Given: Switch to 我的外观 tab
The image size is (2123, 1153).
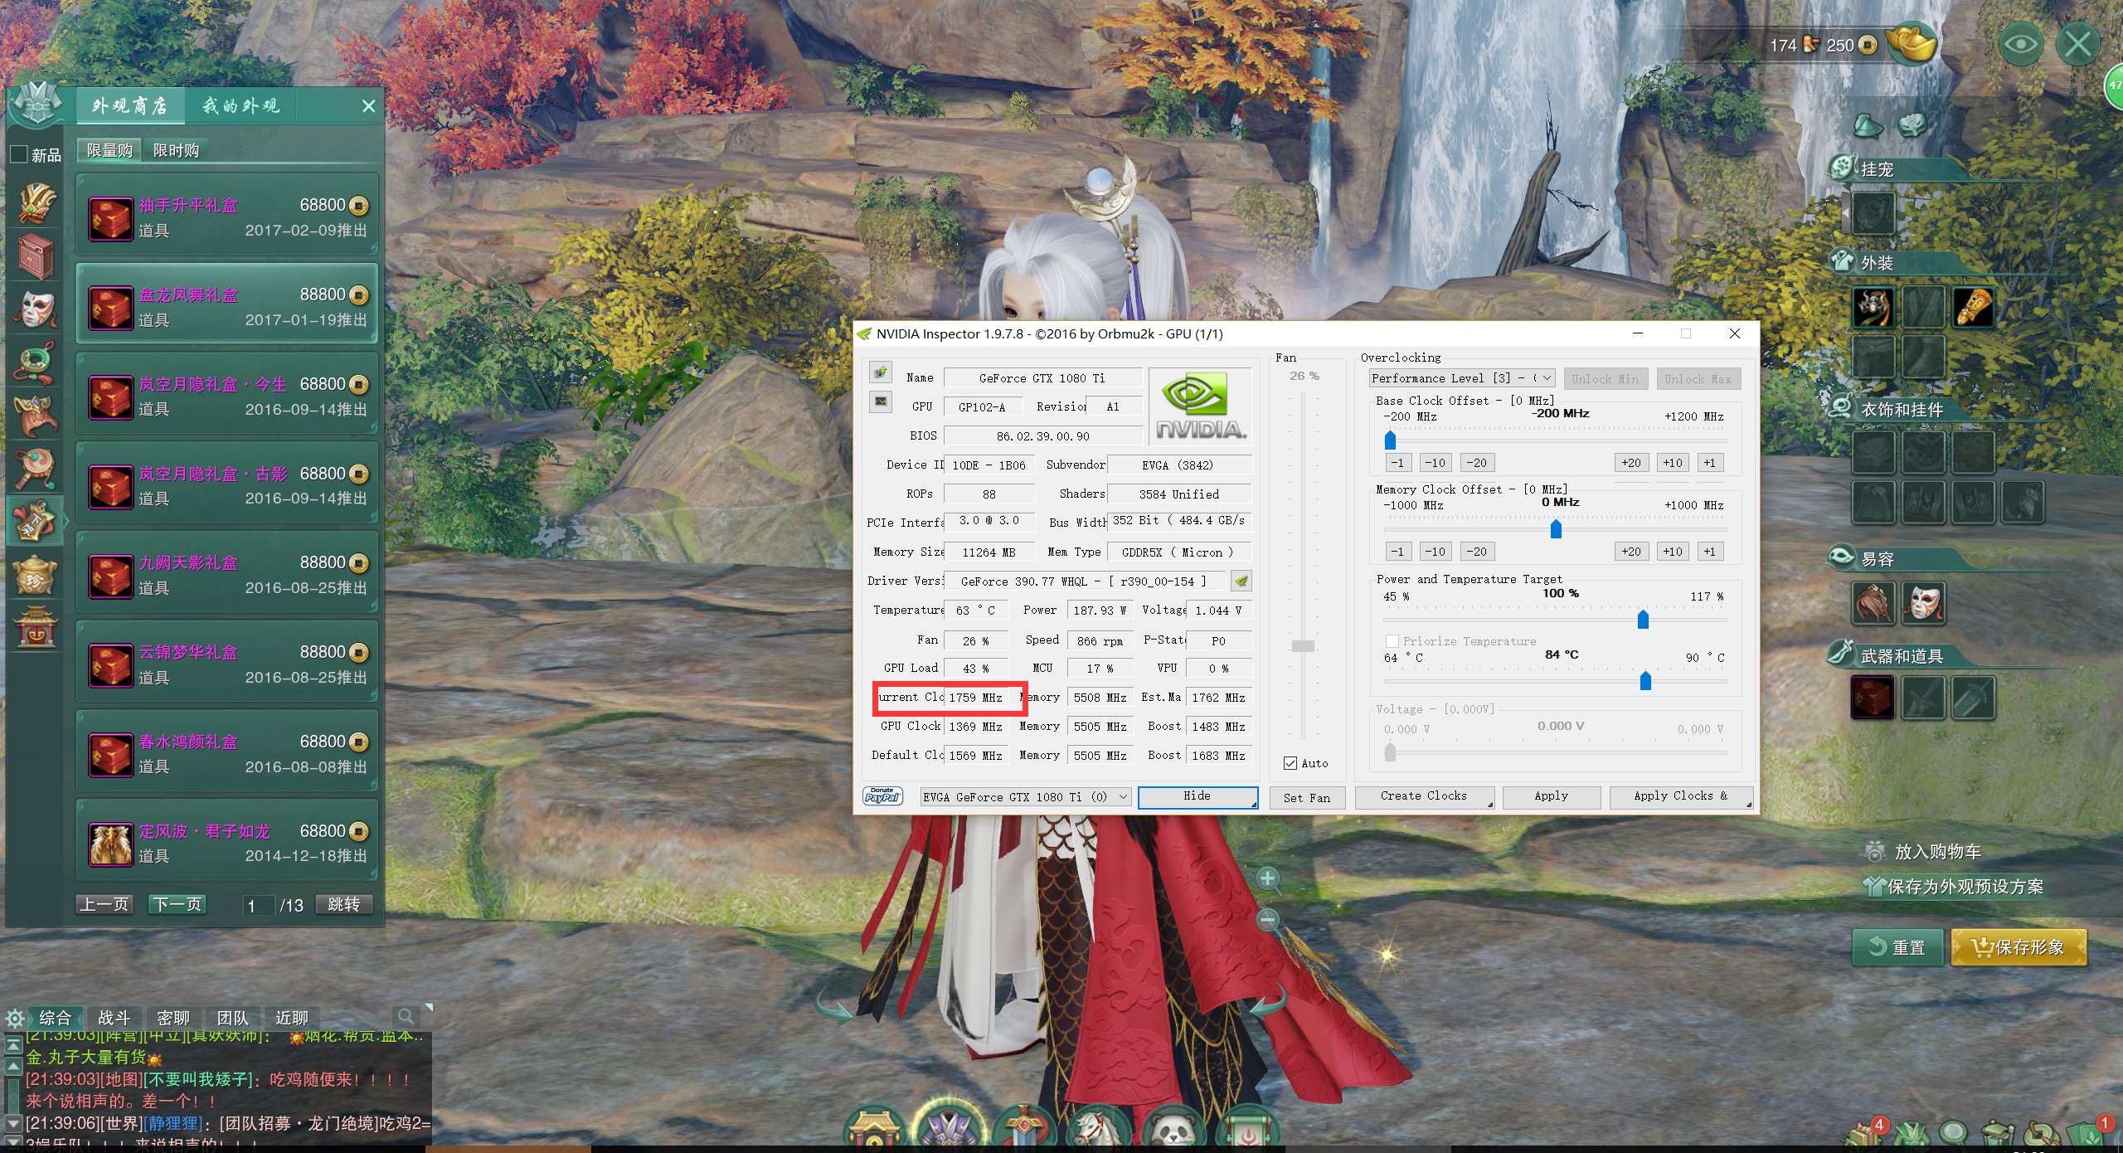Looking at the screenshot, I should 241,106.
